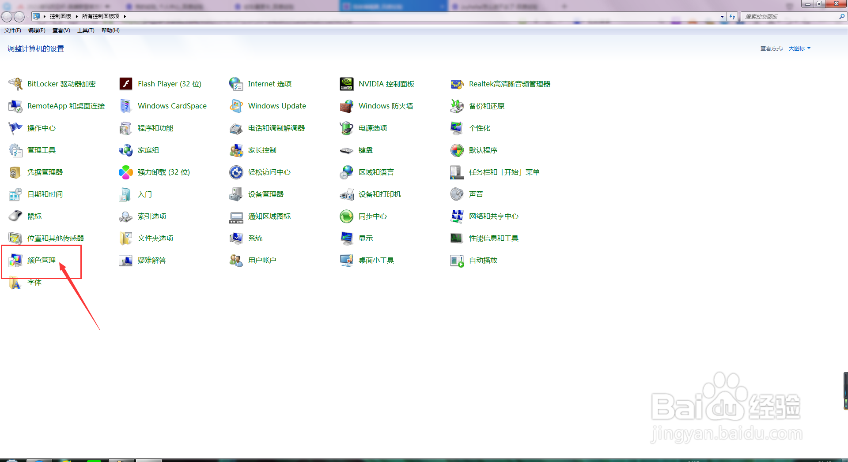Viewport: 848px width, 462px height.
Task: Open the 家长控制 icon
Action: pos(236,150)
